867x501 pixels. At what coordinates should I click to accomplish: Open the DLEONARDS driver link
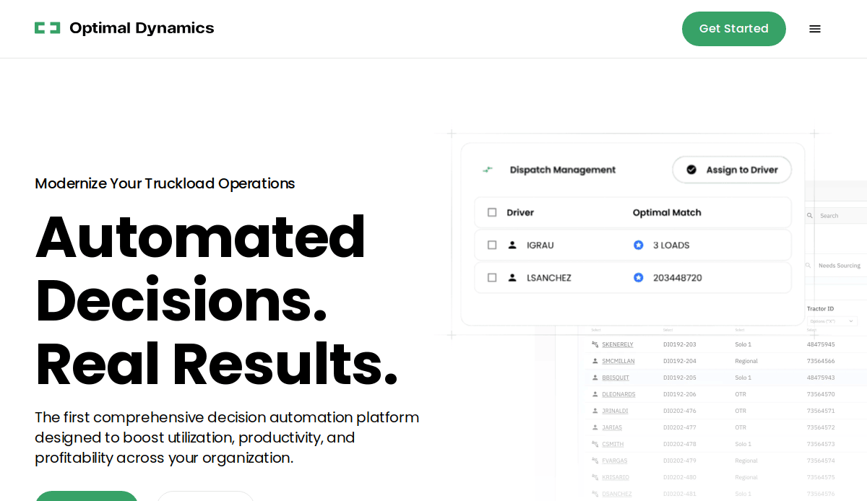point(618,394)
